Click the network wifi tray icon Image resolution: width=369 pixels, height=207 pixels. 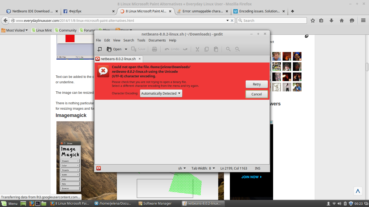(334, 203)
